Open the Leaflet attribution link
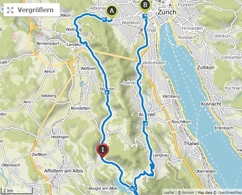This screenshot has width=242, height=195. pos(169,192)
